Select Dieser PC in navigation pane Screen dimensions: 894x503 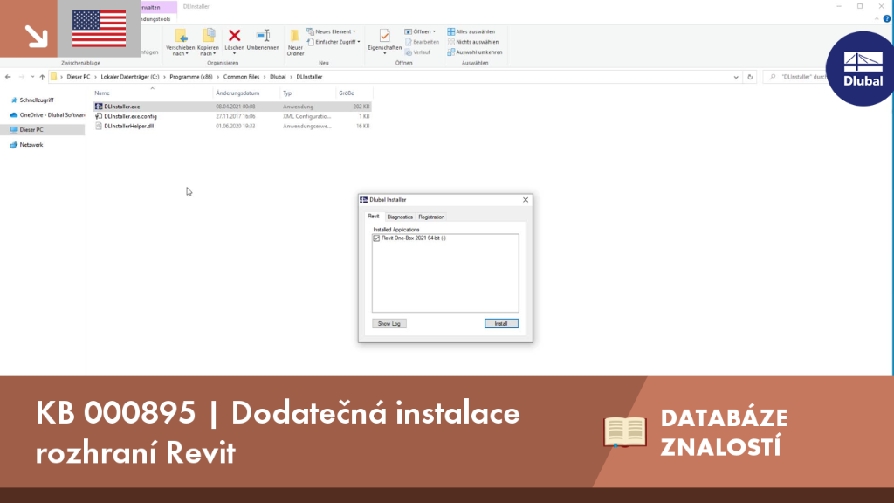pos(31,130)
